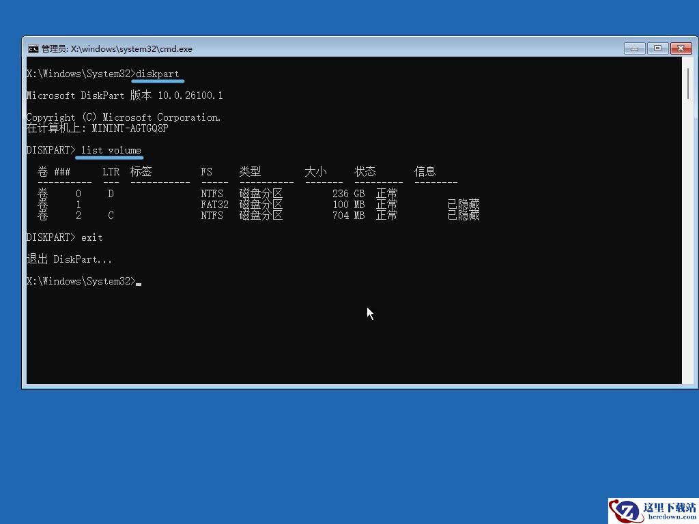699x524 pixels.
Task: Maximize the cmd.exe window
Action: [657, 48]
